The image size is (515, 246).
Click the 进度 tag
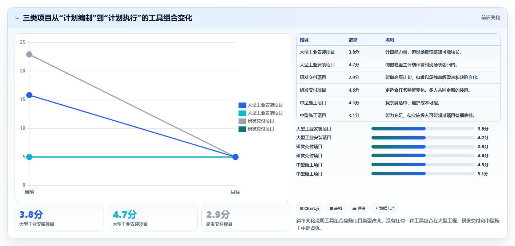tap(359, 208)
